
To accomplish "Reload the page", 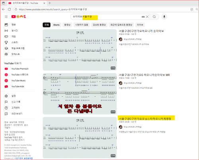I will (x=9, y=9).
